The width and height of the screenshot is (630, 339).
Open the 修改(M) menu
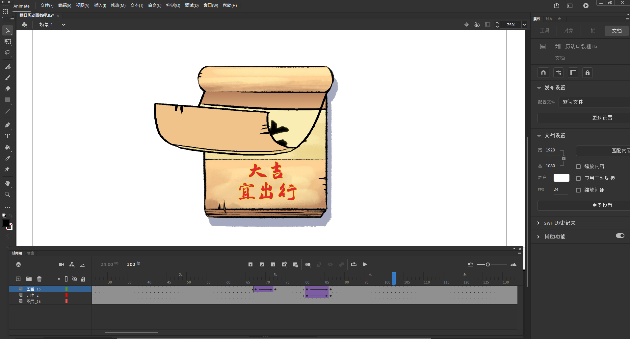(x=118, y=6)
